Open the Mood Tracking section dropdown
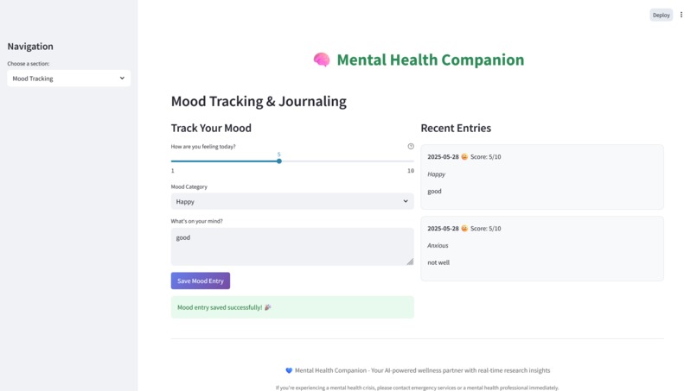697x391 pixels. point(69,79)
